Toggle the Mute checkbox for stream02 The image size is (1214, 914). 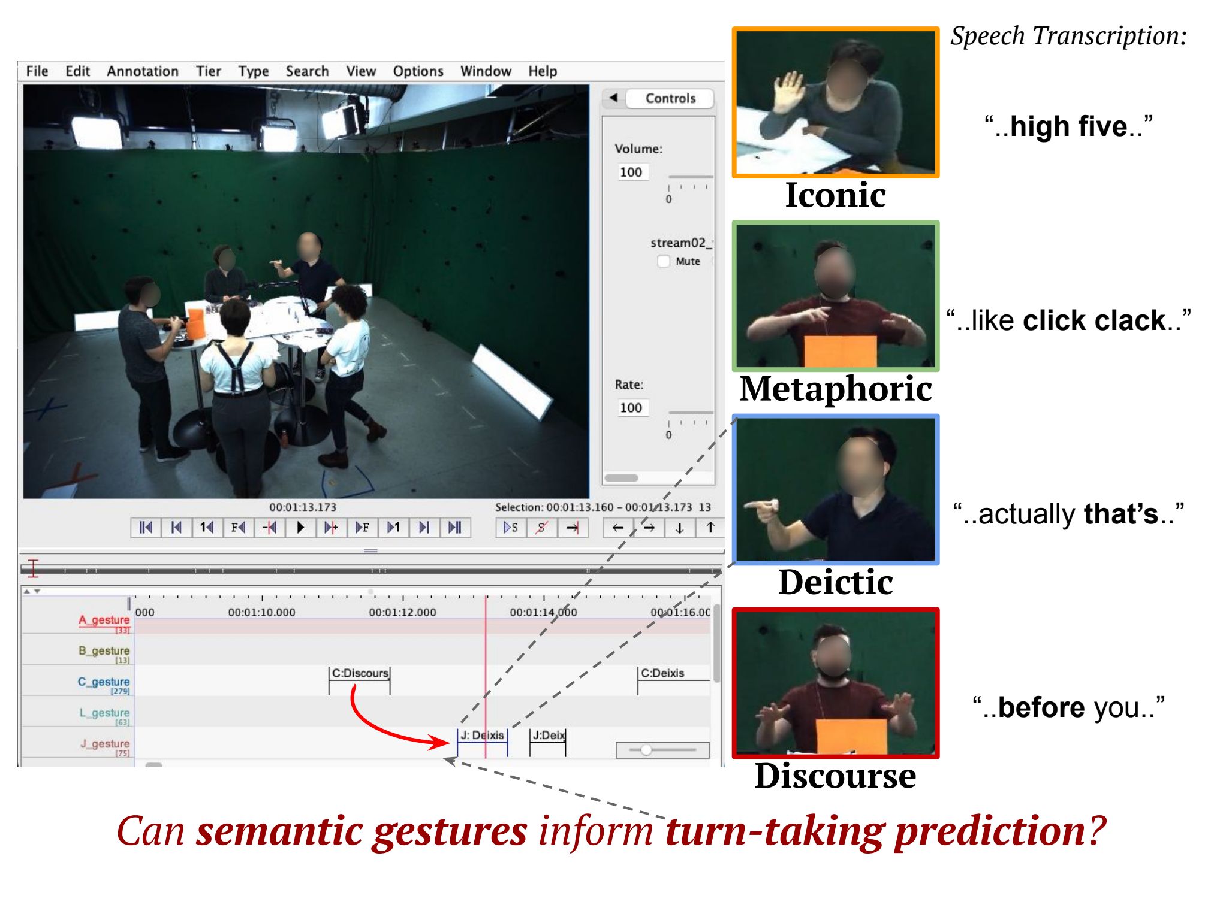pyautogui.click(x=664, y=261)
